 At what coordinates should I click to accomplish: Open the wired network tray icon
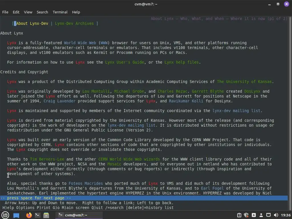tap(268, 215)
